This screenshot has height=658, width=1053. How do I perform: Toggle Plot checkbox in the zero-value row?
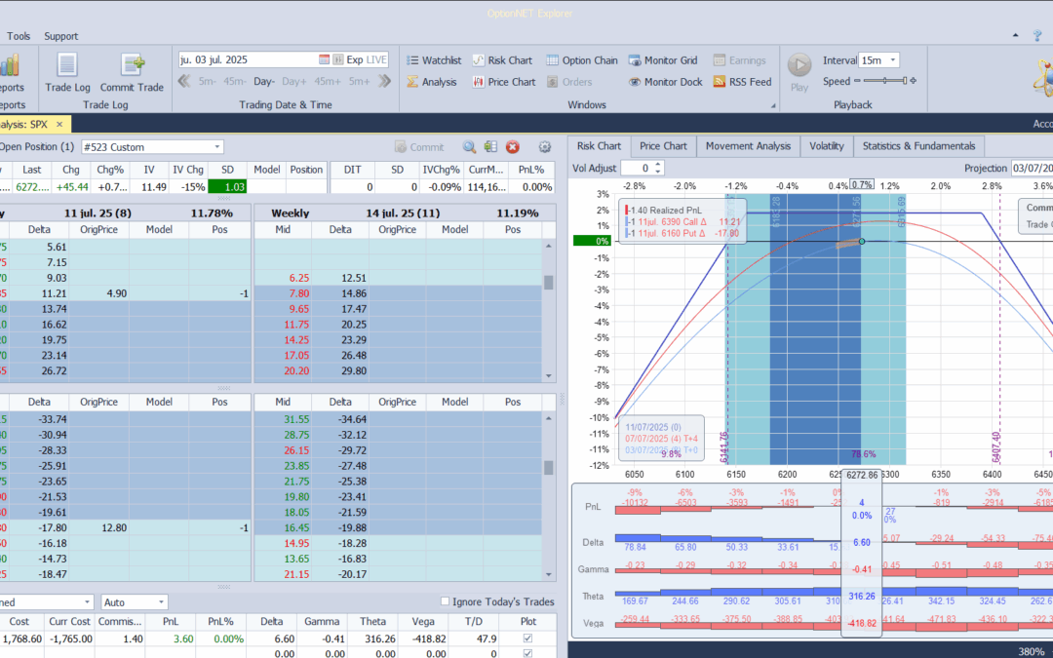pyautogui.click(x=527, y=653)
